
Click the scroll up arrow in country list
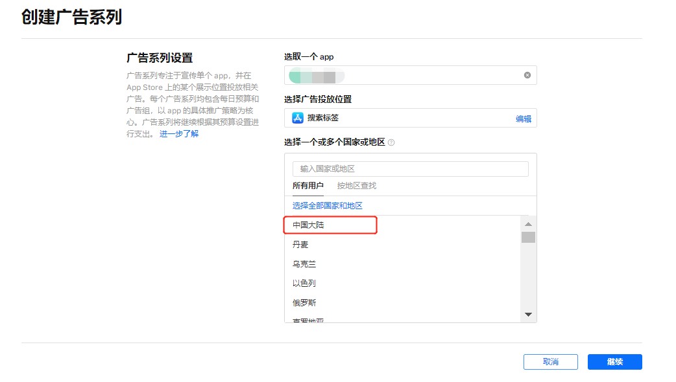point(528,224)
